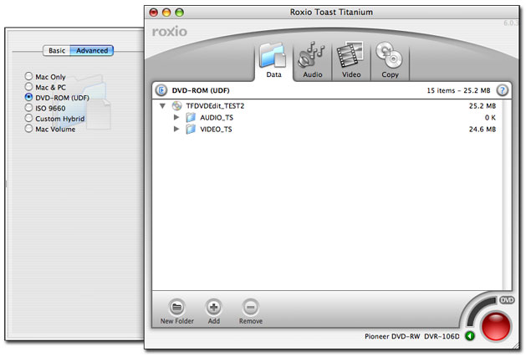Switch to the Copy tab
Screen dimensions: 526x357
click(x=390, y=61)
